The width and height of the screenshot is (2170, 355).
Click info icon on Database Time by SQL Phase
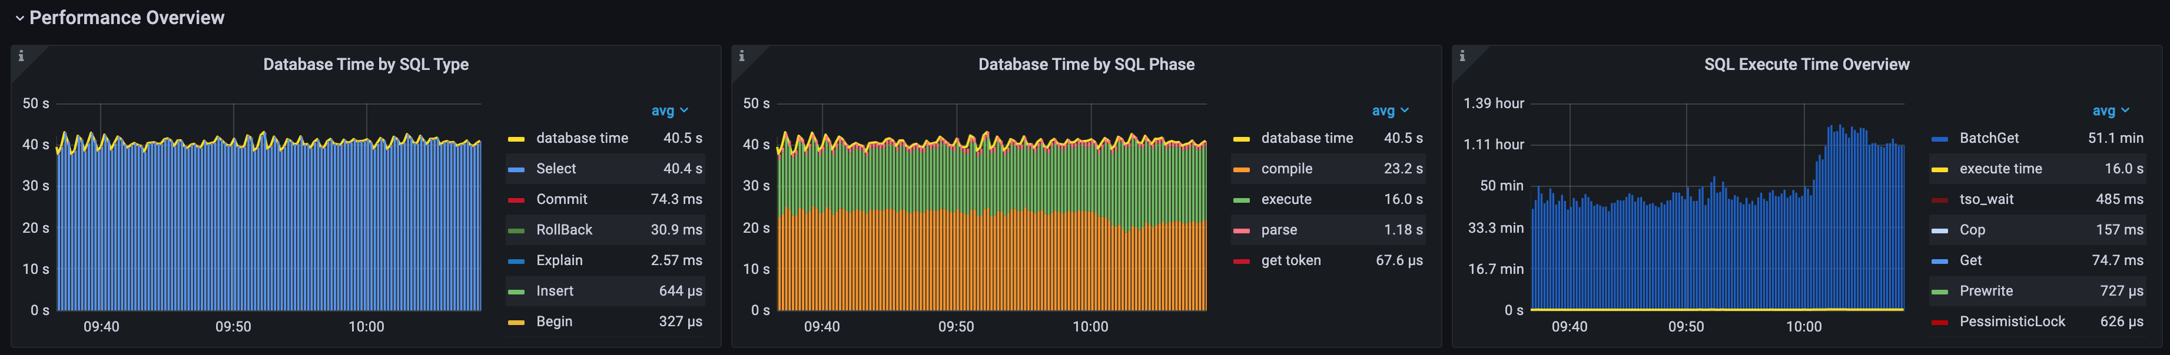click(741, 55)
